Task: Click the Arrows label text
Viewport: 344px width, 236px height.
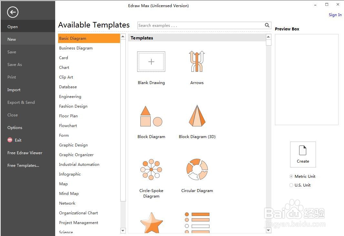Action: [x=197, y=83]
